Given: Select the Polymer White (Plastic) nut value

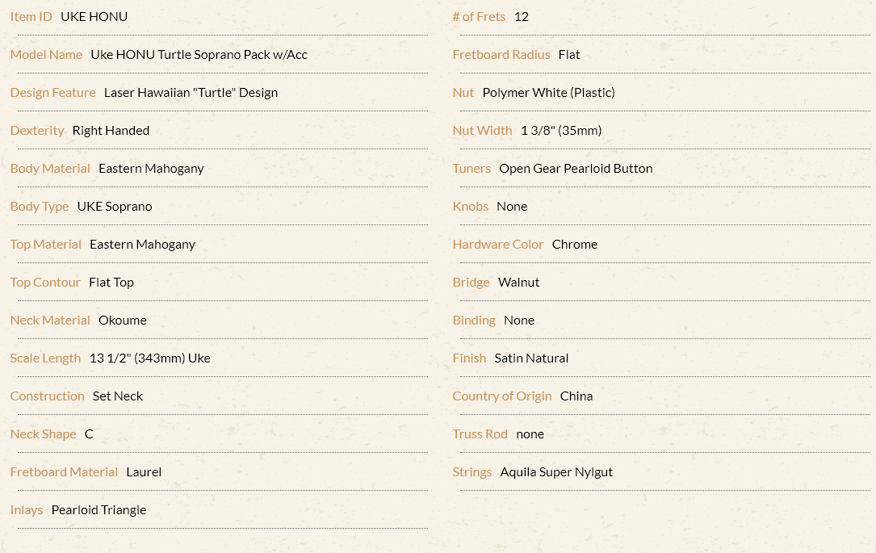Looking at the screenshot, I should [x=549, y=93].
